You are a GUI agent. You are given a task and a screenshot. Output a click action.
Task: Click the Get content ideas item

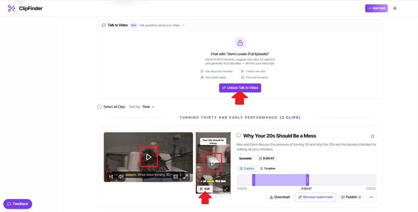[213, 78]
